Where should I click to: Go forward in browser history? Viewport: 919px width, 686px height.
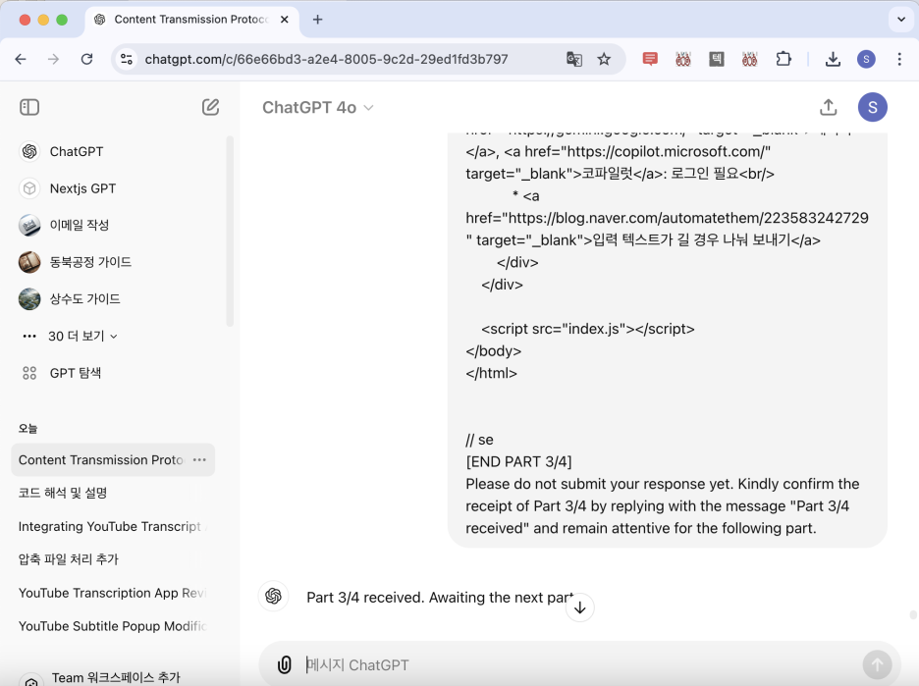coord(53,59)
